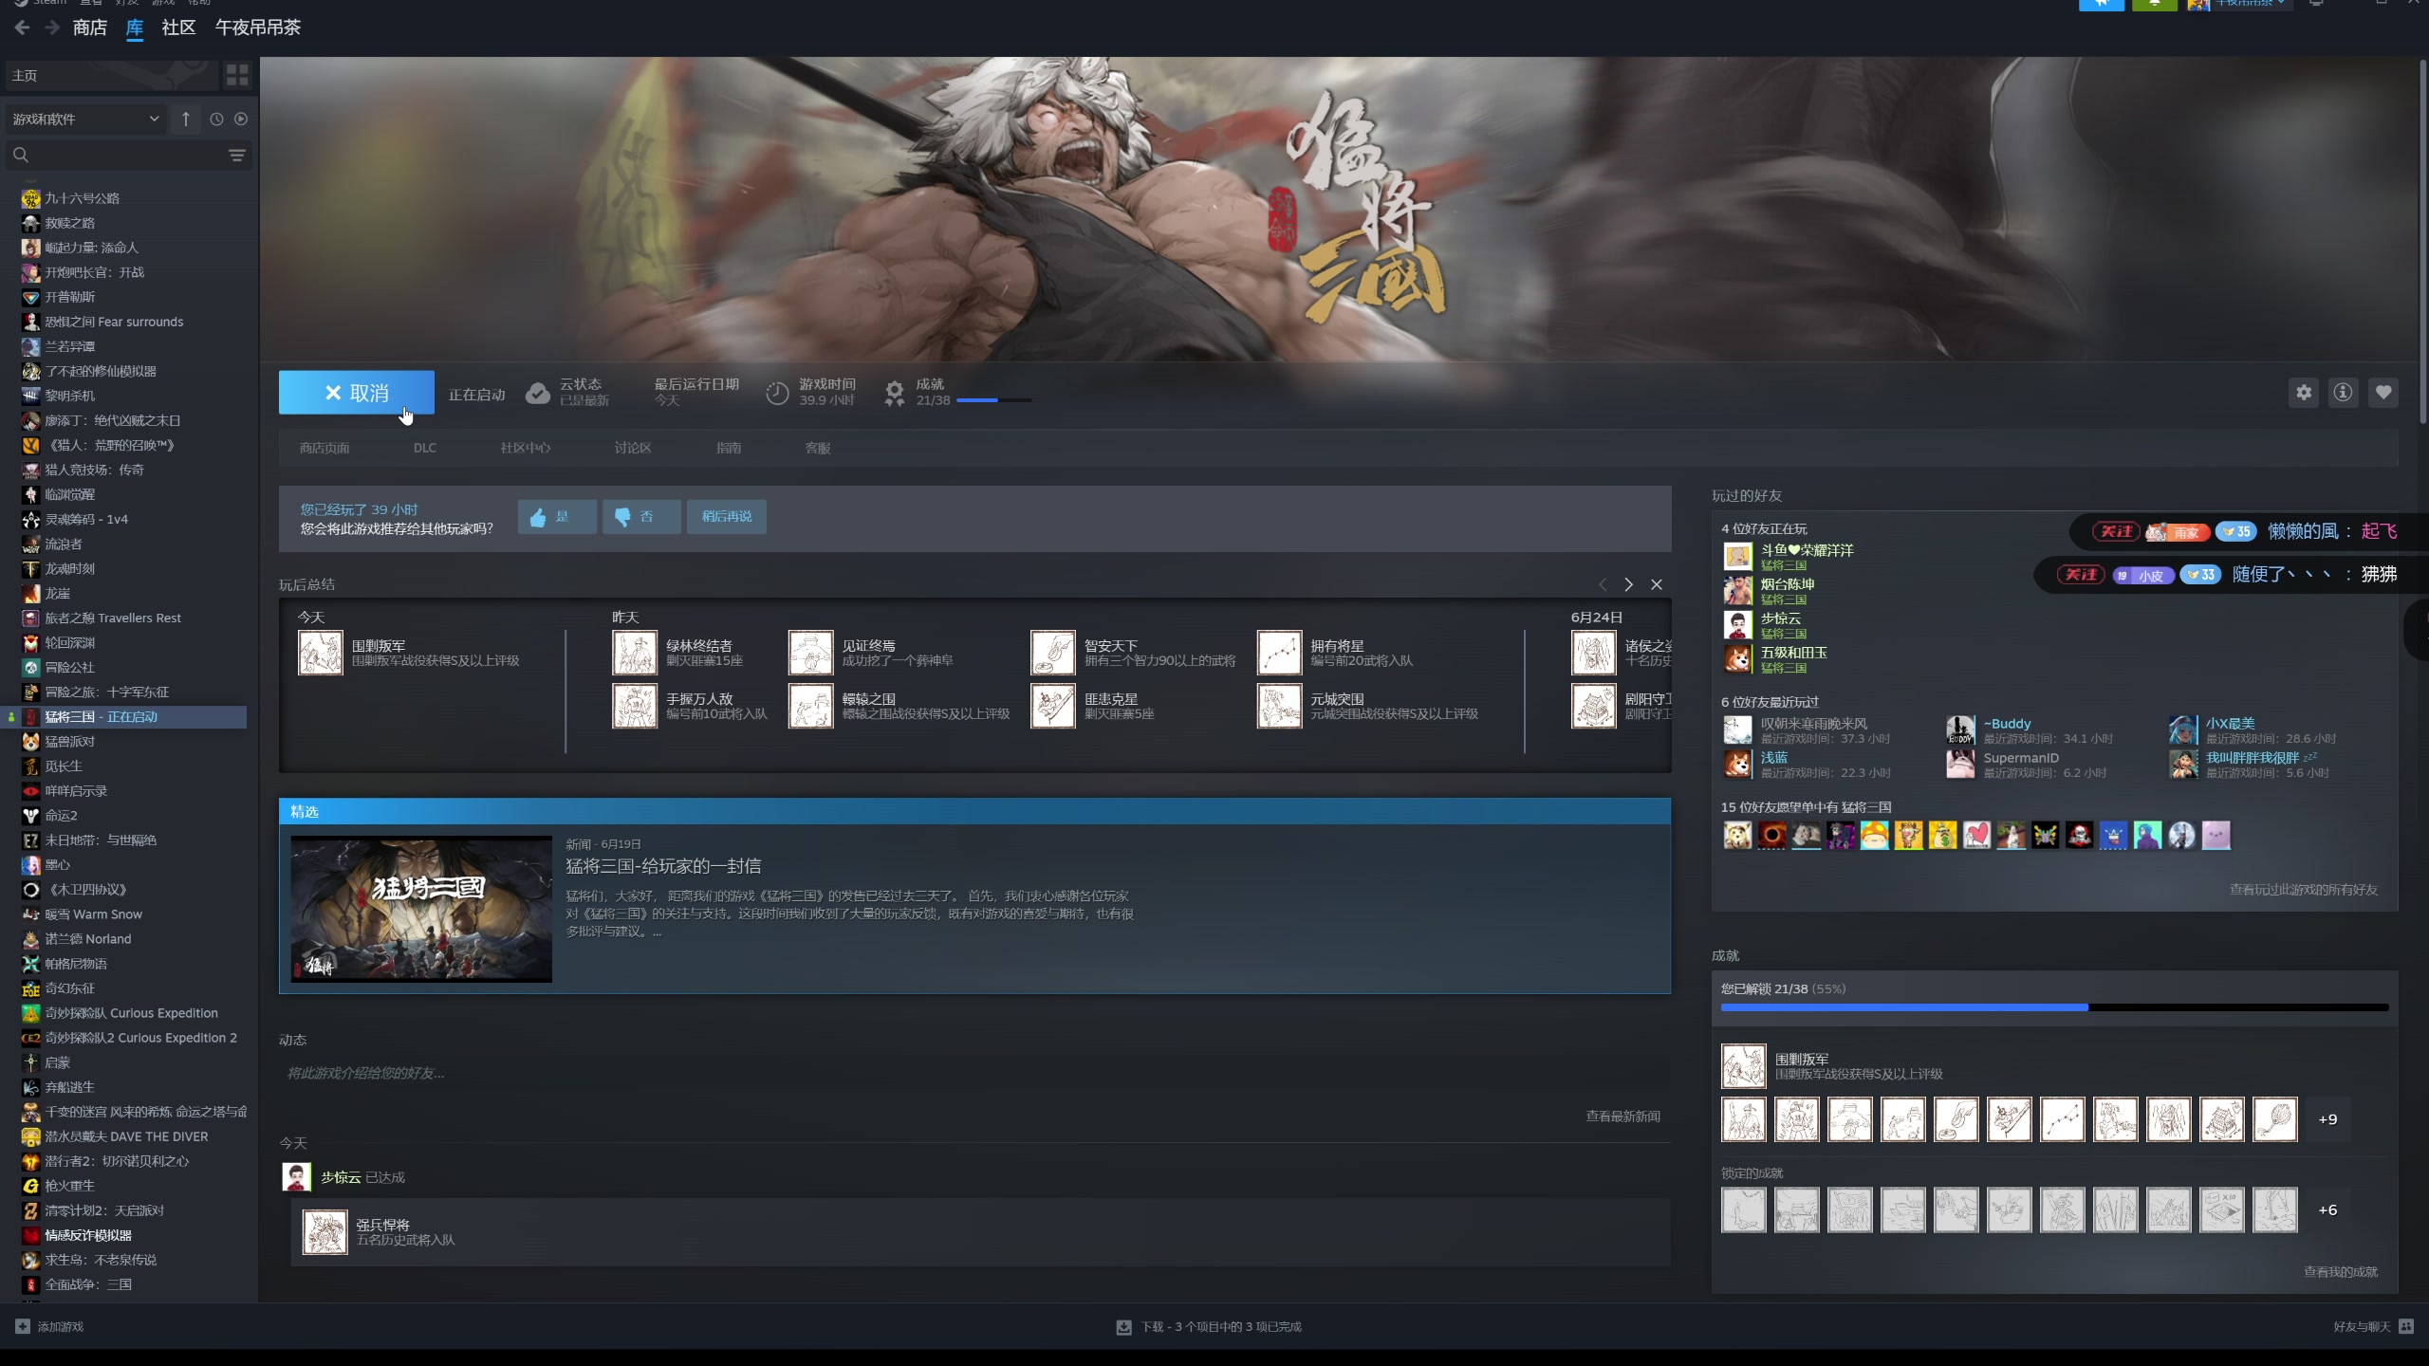This screenshot has height=1366, width=2429.
Task: Click thumbs down 否 button
Action: 641,517
